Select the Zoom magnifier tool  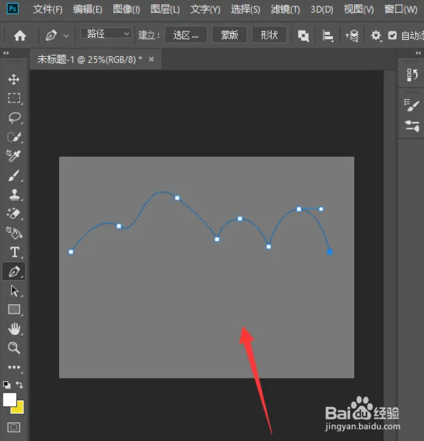(x=14, y=348)
